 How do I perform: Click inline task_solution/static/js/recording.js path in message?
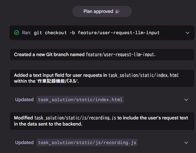pyautogui.click(x=75, y=118)
